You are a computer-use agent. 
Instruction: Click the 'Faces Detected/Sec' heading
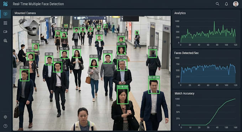[186, 53]
